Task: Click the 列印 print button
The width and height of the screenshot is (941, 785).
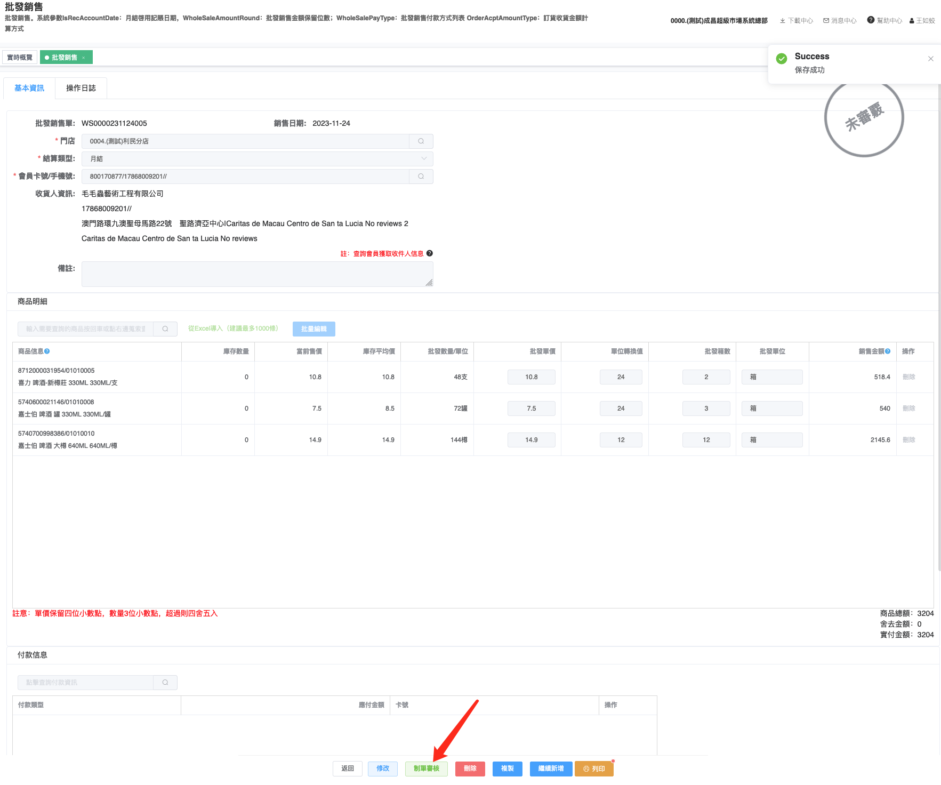Action: [x=594, y=768]
